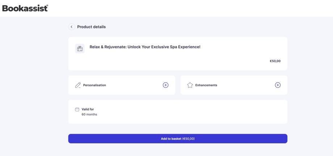333x156 pixels.
Task: Click the star icon beside Enhancements
Action: pos(190,85)
